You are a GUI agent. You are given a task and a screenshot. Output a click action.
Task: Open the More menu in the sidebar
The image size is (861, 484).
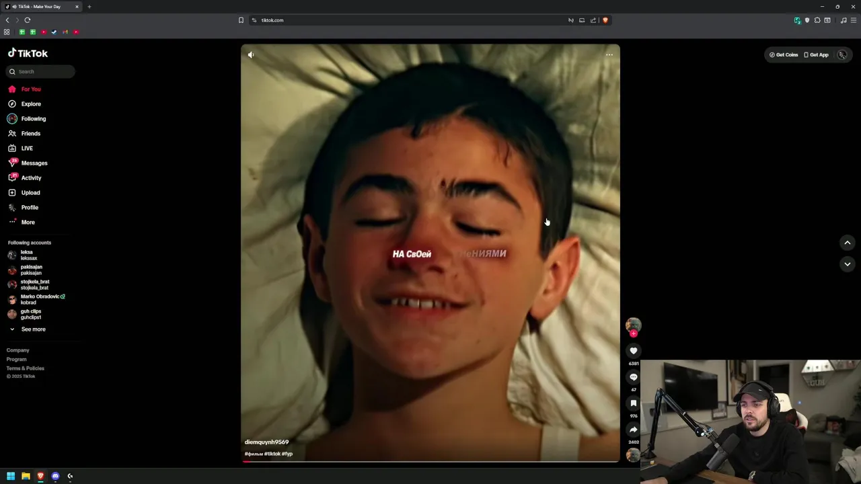pyautogui.click(x=22, y=222)
